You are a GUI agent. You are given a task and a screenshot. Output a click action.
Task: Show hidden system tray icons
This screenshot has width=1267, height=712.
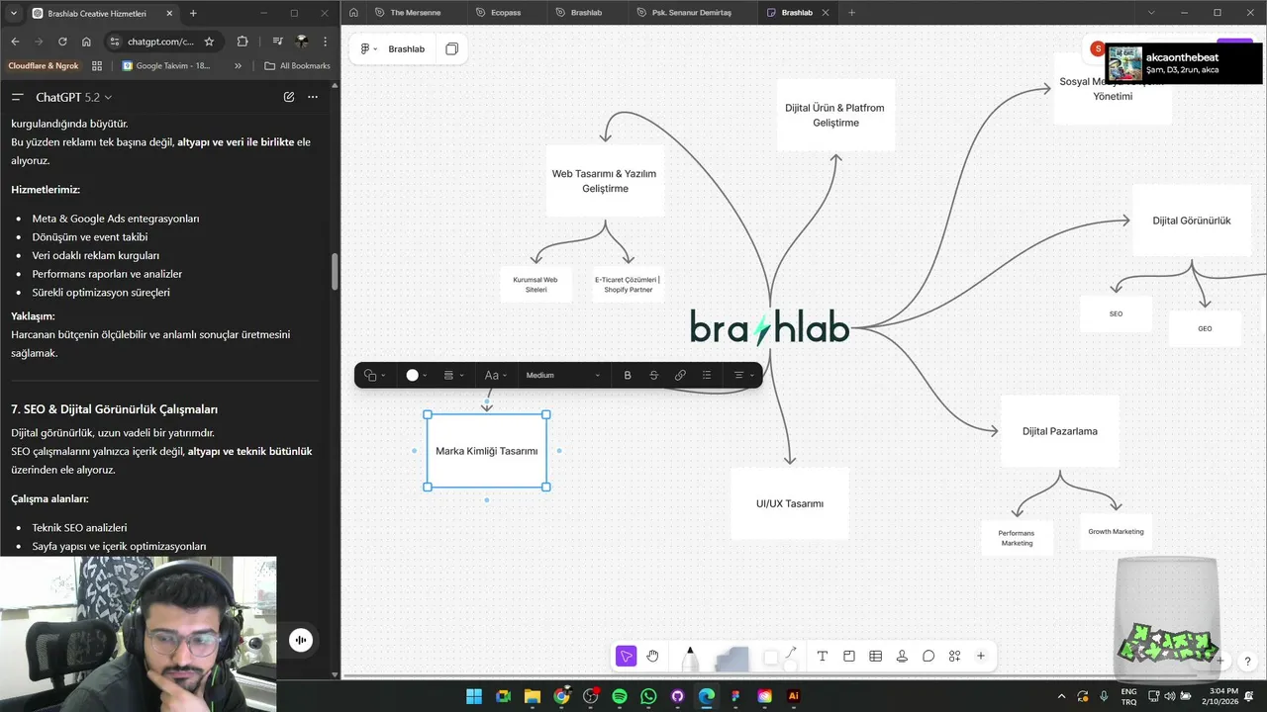tap(1062, 696)
